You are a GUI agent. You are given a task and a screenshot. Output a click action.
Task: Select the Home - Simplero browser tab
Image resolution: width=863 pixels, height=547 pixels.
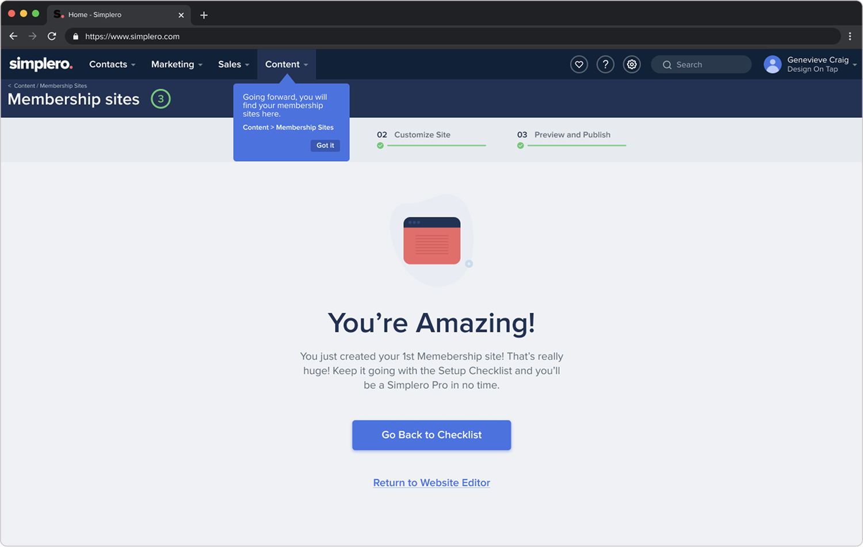pyautogui.click(x=118, y=15)
